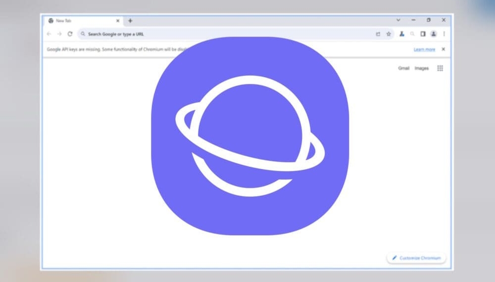Click the Customize Chromium button
495x282 pixels.
[x=416, y=258]
